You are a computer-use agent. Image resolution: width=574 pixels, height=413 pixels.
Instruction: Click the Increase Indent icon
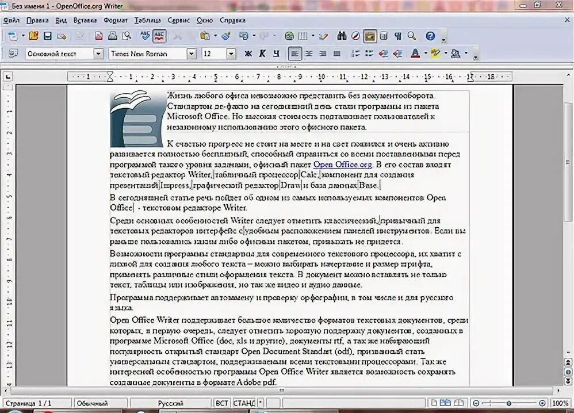click(x=397, y=54)
